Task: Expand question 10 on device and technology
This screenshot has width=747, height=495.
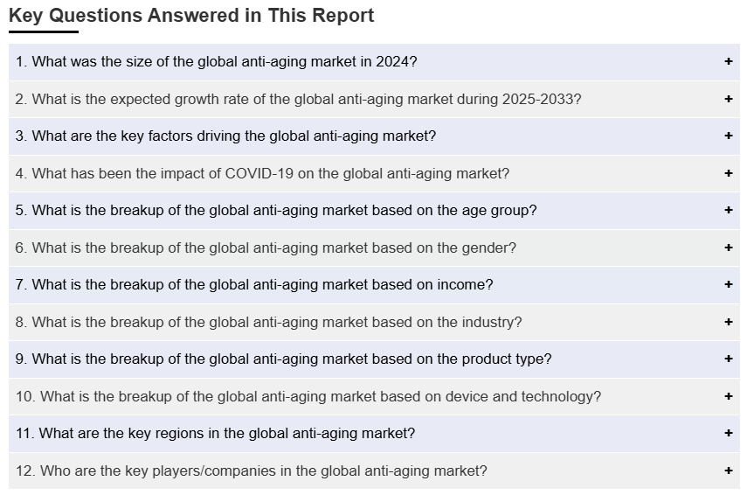Action: coord(308,396)
